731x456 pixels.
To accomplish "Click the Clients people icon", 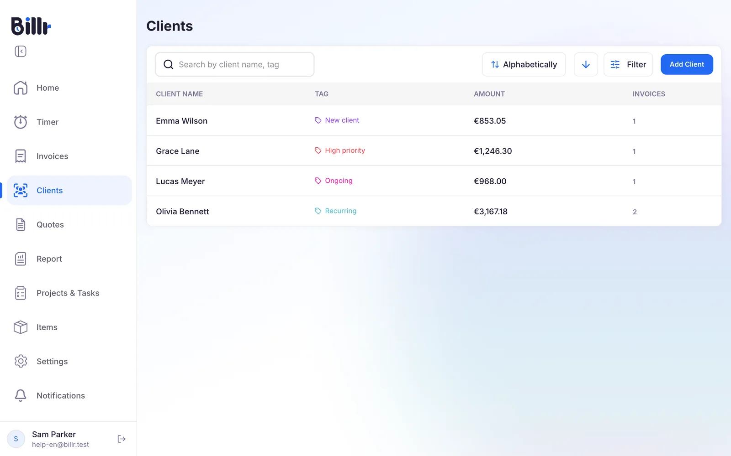I will coord(21,190).
